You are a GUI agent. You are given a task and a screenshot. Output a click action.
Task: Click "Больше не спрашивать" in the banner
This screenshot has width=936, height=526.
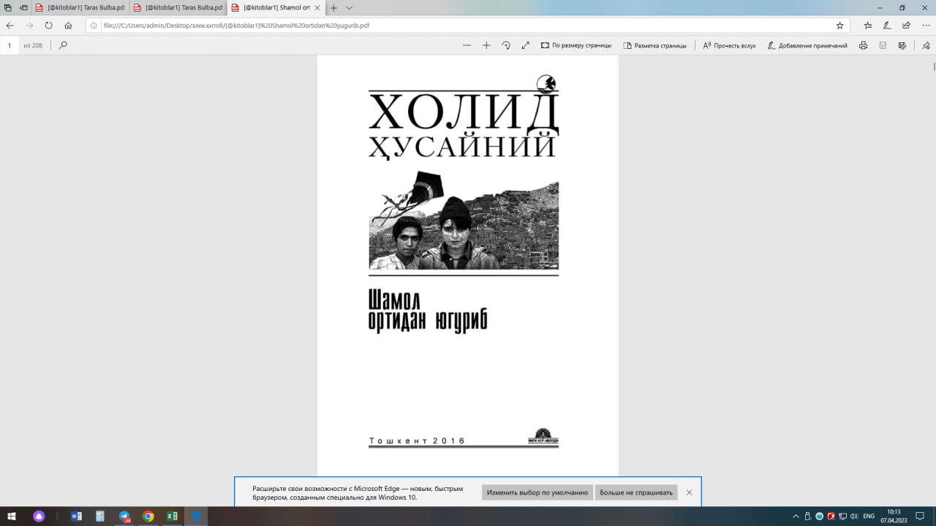(635, 492)
